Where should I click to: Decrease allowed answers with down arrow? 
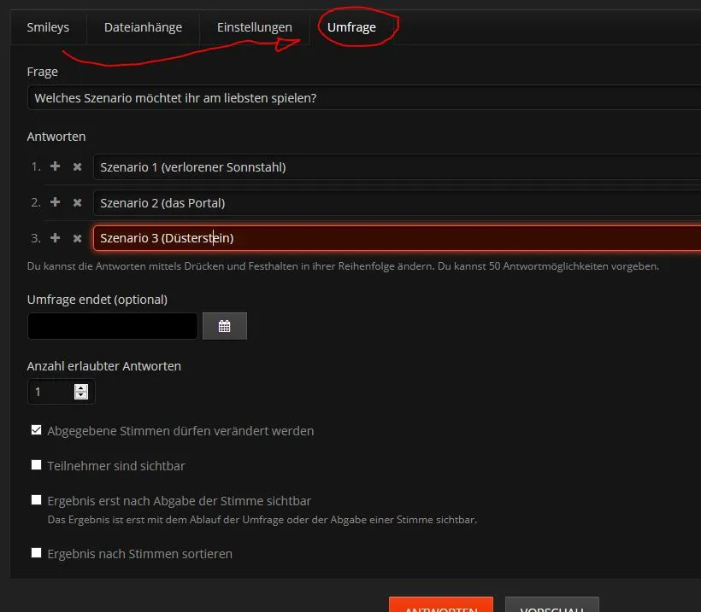(81, 395)
